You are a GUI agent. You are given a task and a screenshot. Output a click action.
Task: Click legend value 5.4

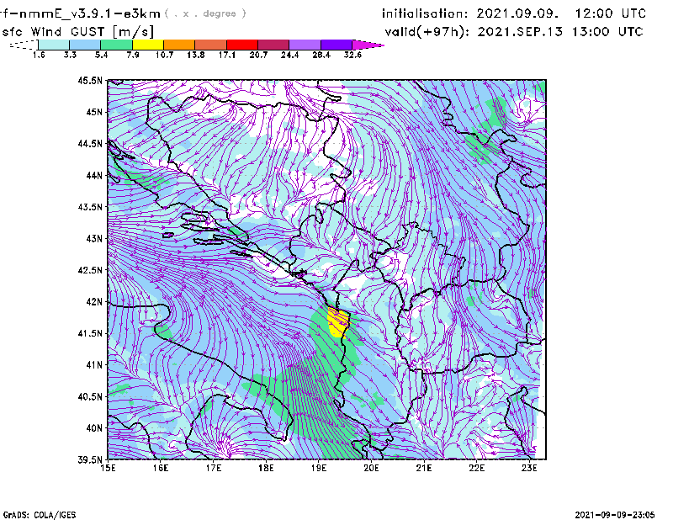point(101,55)
